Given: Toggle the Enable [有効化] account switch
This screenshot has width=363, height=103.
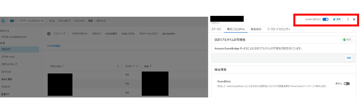Looking at the screenshot, I should click(325, 19).
